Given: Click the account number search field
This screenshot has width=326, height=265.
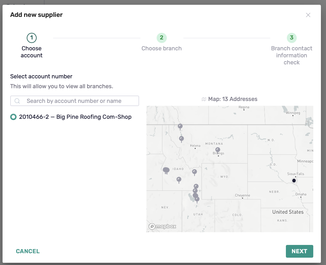Looking at the screenshot, I should click(74, 101).
